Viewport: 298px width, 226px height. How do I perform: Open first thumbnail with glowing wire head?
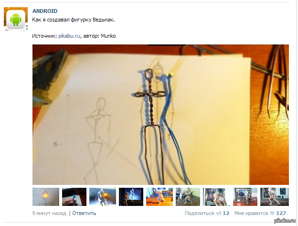coord(46,197)
